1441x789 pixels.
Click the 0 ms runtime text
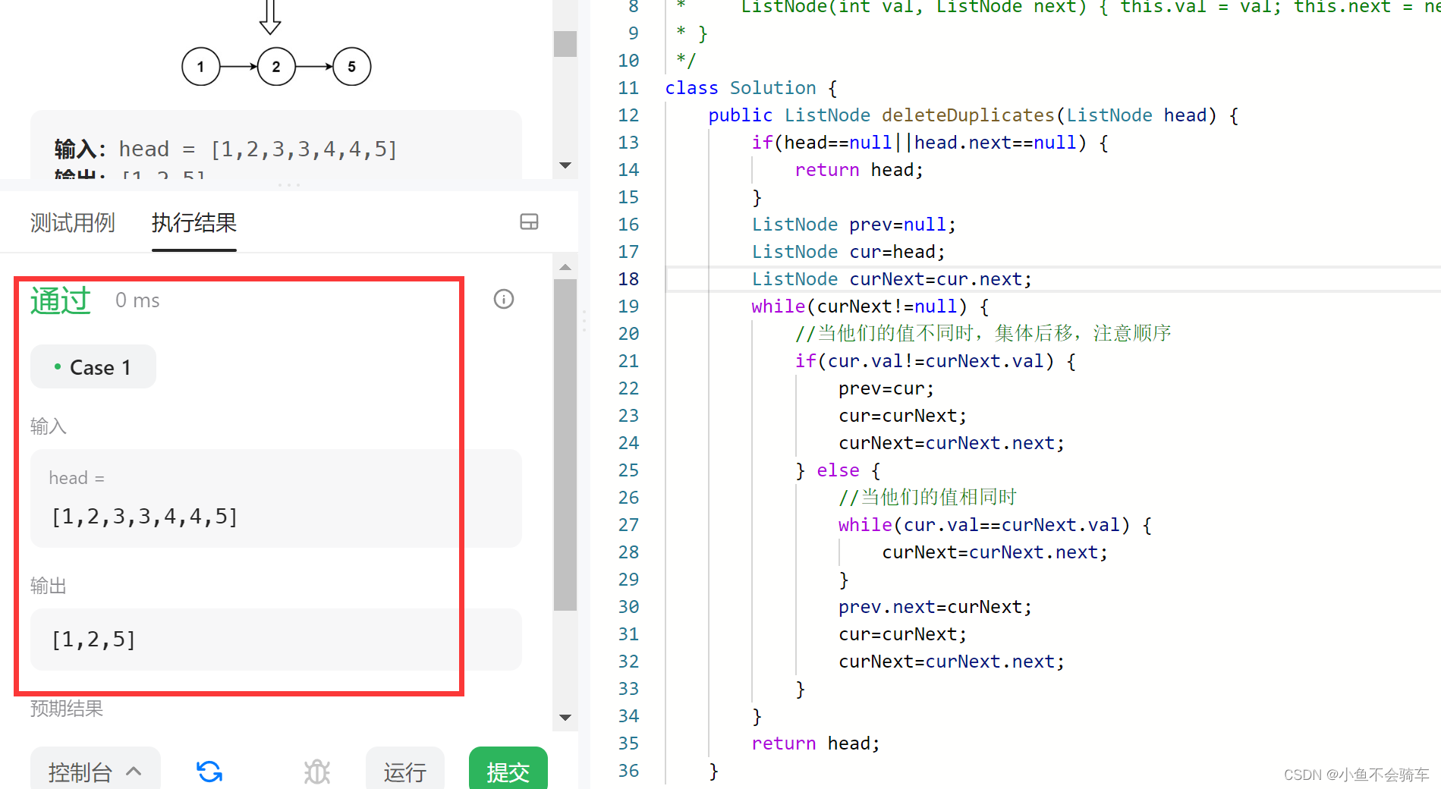tap(137, 300)
